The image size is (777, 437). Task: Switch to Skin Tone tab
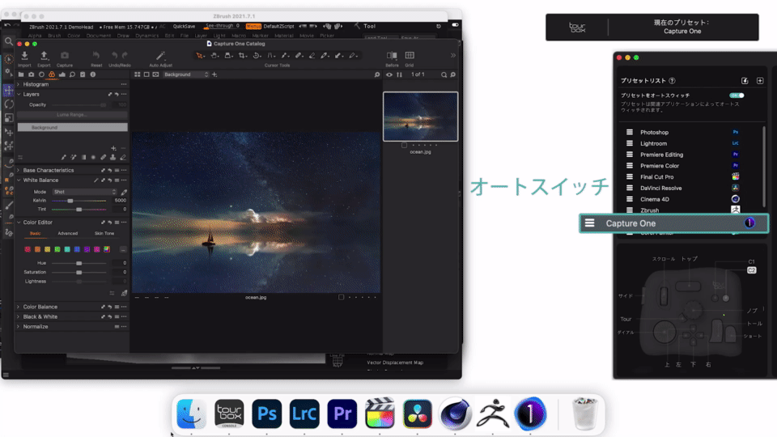[104, 233]
